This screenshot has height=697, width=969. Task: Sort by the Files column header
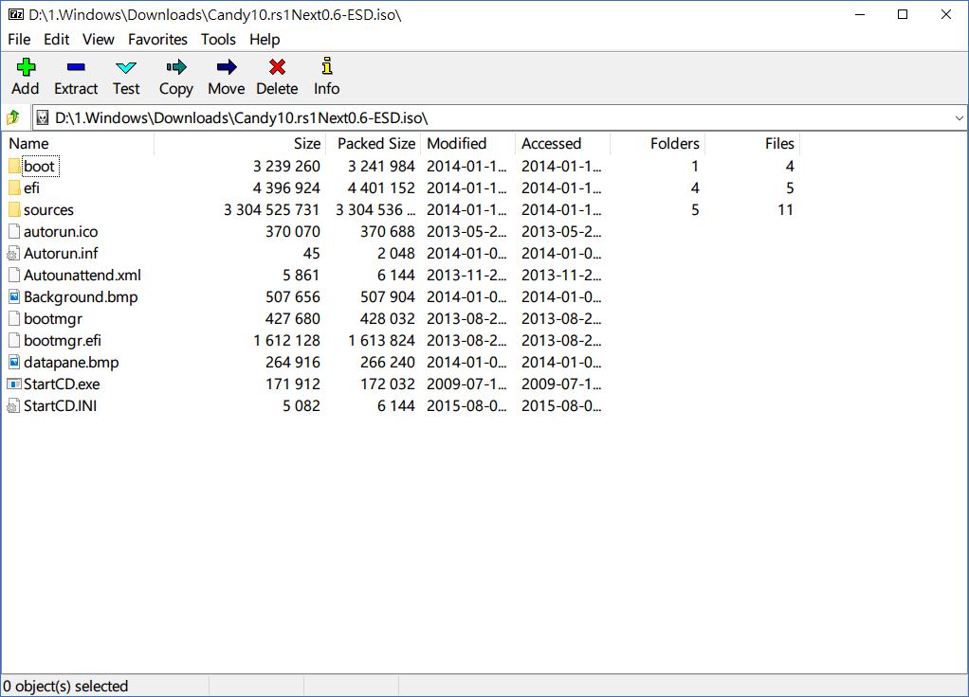click(752, 143)
